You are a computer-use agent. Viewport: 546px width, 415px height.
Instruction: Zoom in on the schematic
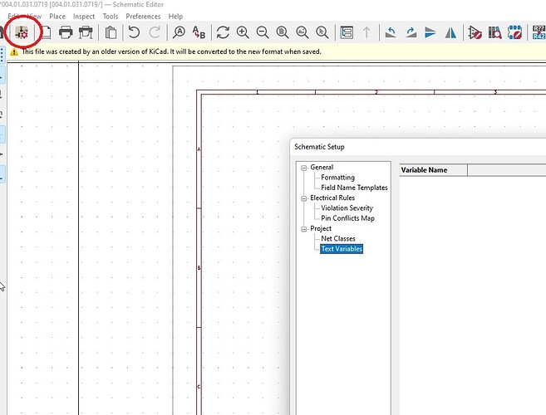click(243, 32)
